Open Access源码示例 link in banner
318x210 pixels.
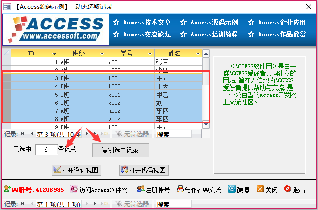209,22
